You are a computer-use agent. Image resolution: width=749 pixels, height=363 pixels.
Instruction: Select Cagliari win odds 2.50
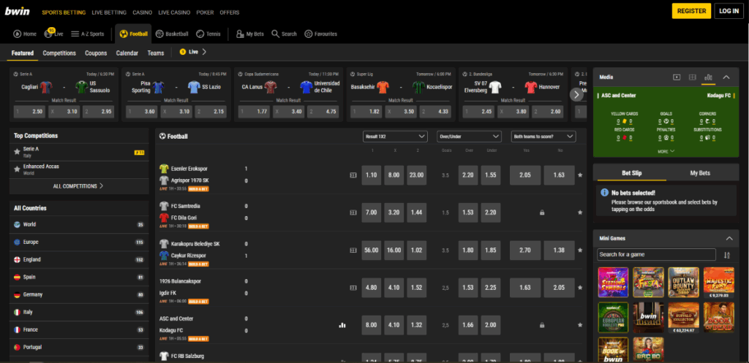(x=29, y=112)
